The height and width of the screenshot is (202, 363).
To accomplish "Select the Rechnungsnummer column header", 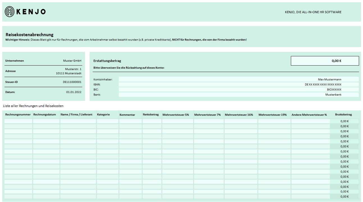I will (x=18, y=115).
